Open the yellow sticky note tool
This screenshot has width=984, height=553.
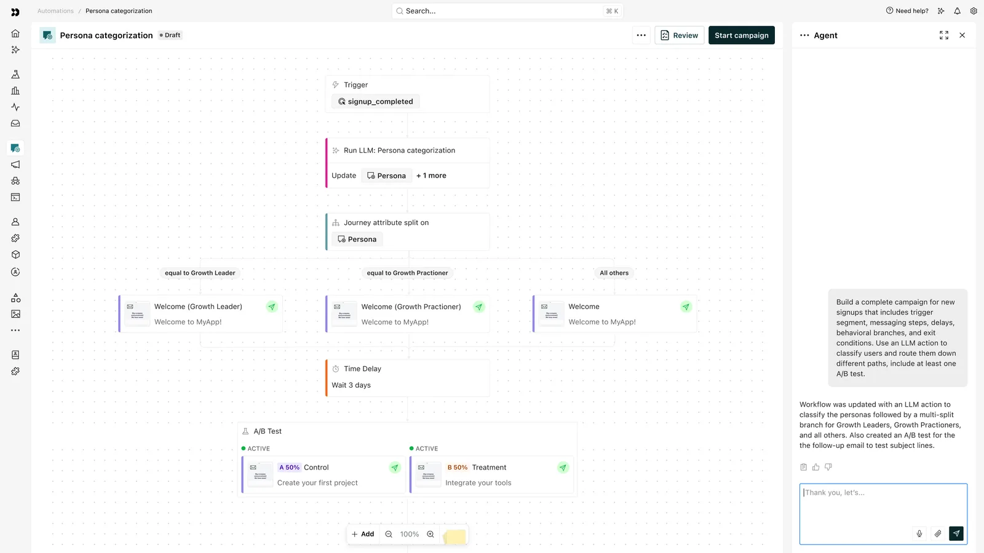pyautogui.click(x=454, y=536)
